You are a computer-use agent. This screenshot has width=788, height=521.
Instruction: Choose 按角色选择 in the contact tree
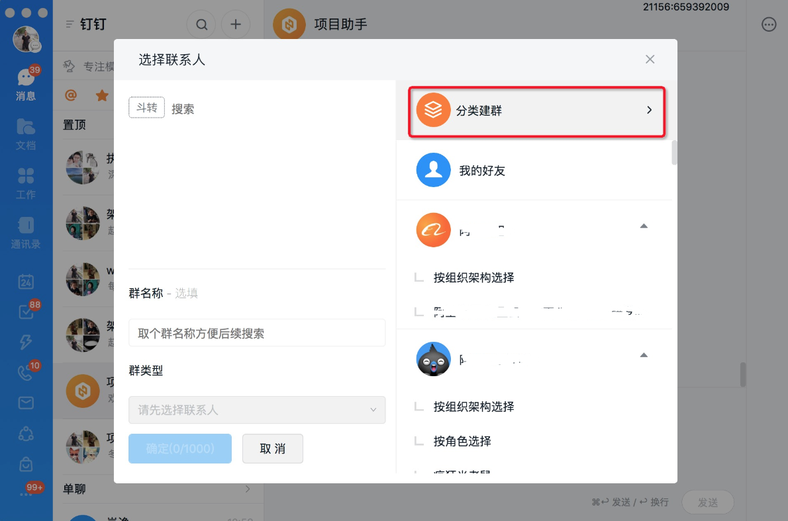[x=462, y=441]
